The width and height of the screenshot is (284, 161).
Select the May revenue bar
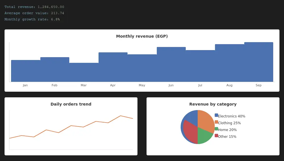[x=142, y=68]
